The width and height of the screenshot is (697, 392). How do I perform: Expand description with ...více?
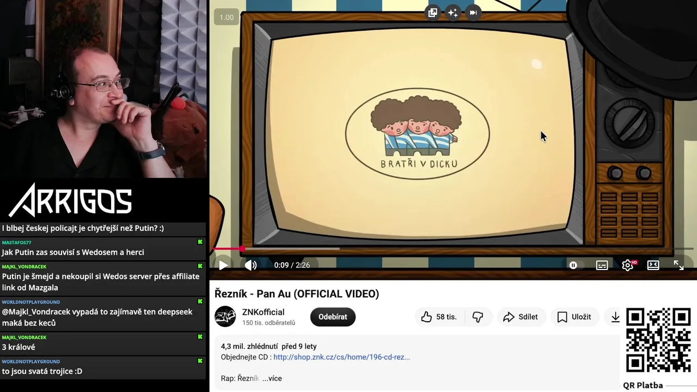click(x=272, y=378)
